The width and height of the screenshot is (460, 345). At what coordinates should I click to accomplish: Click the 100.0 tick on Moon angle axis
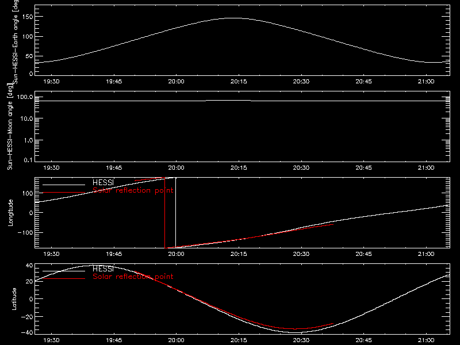pos(25,97)
